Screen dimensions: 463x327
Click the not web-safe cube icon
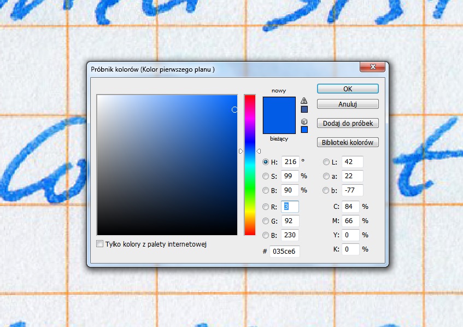(304, 121)
